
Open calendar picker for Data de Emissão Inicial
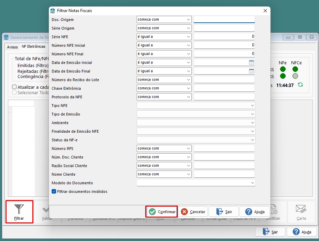(x=252, y=62)
